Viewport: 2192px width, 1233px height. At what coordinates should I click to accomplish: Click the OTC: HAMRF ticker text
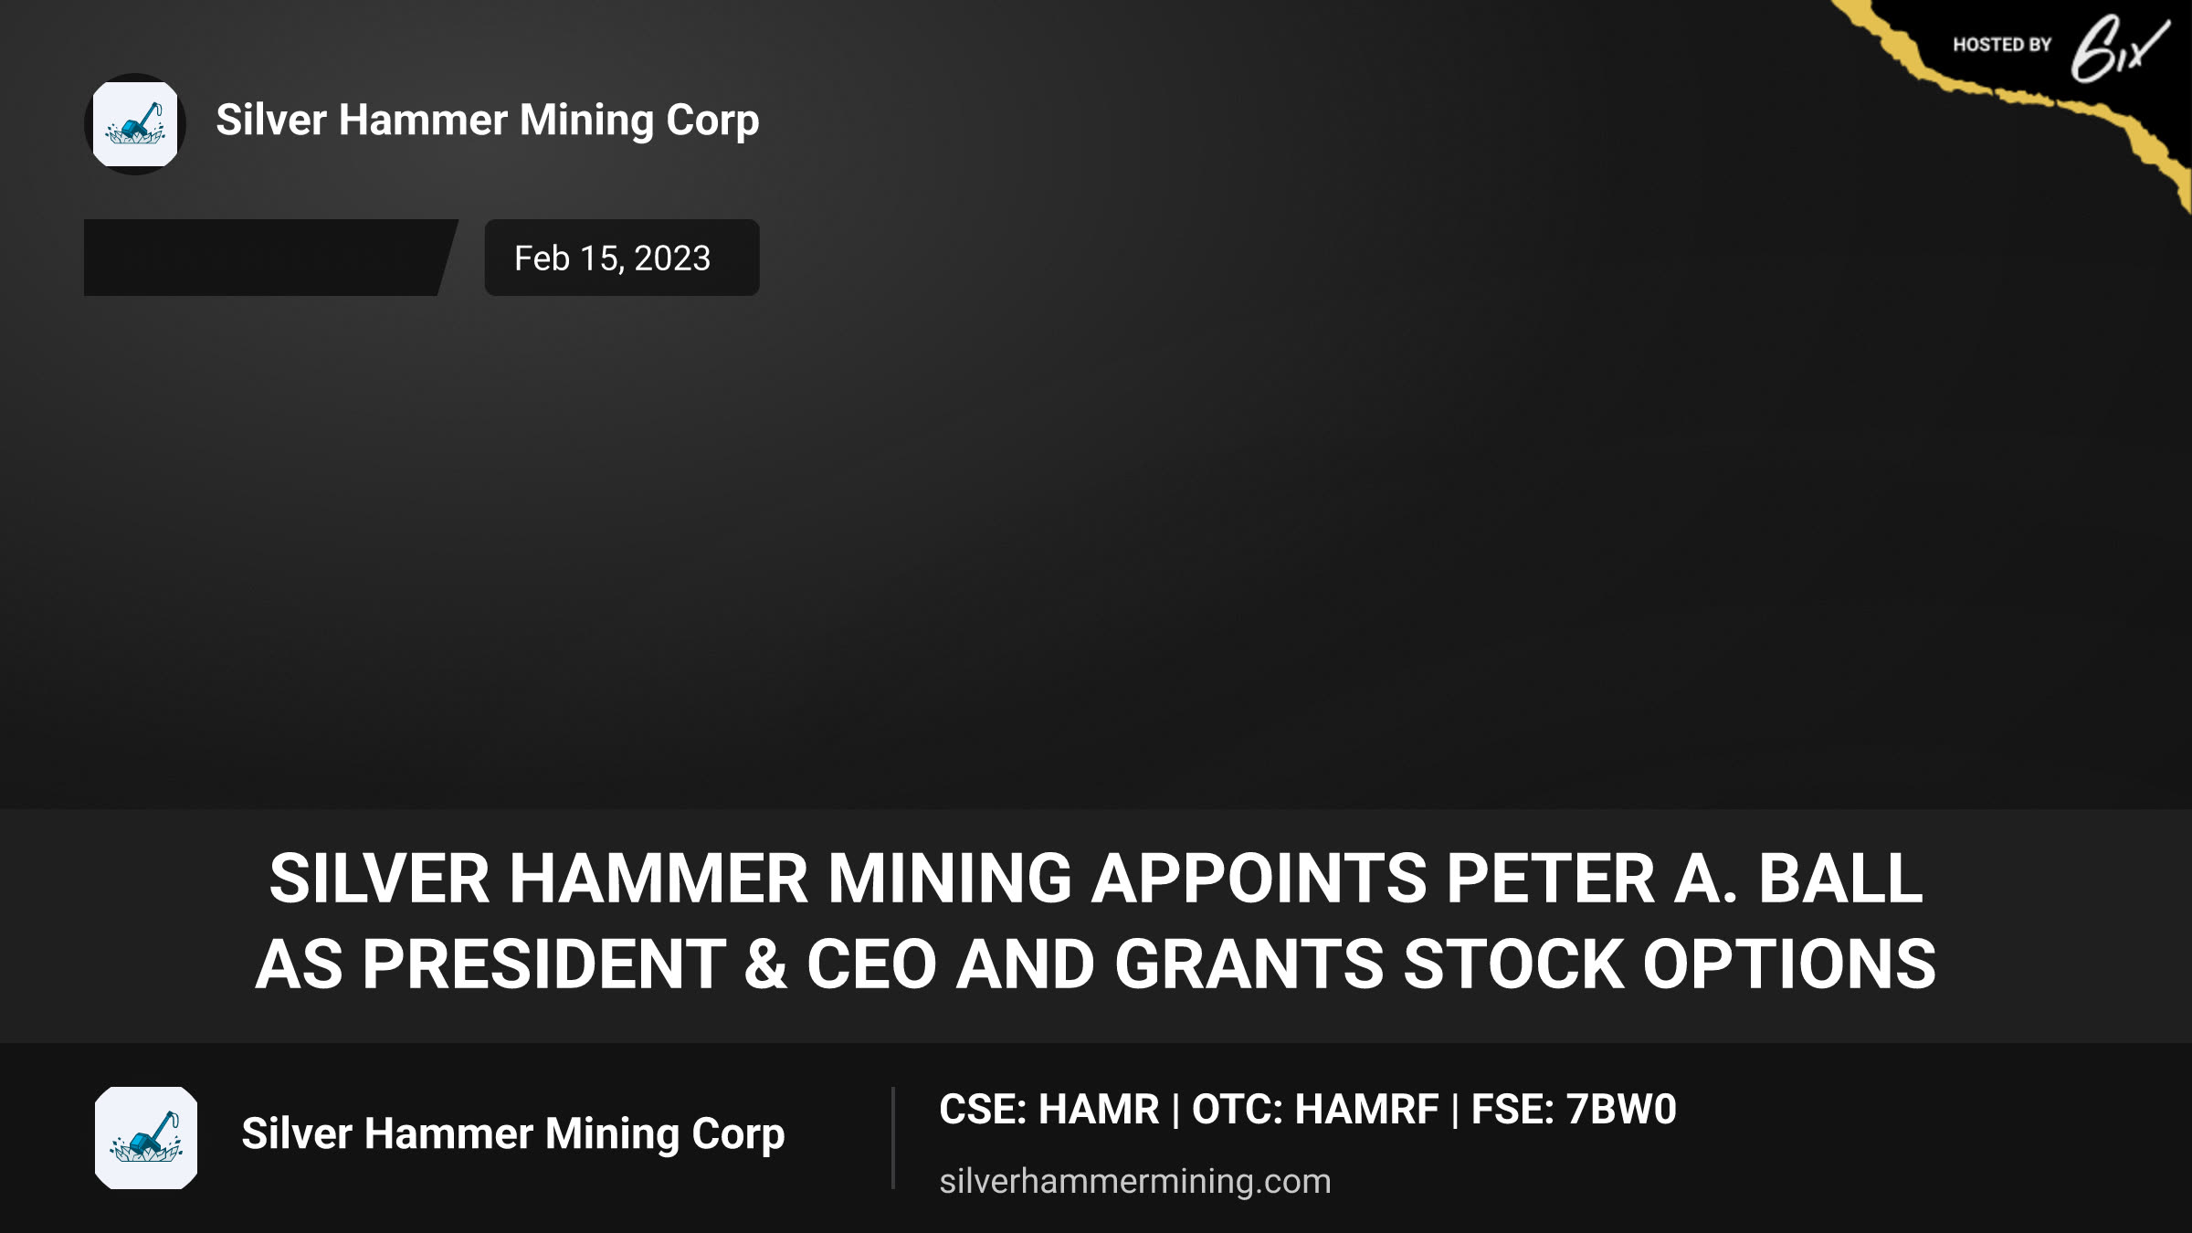pyautogui.click(x=1315, y=1110)
